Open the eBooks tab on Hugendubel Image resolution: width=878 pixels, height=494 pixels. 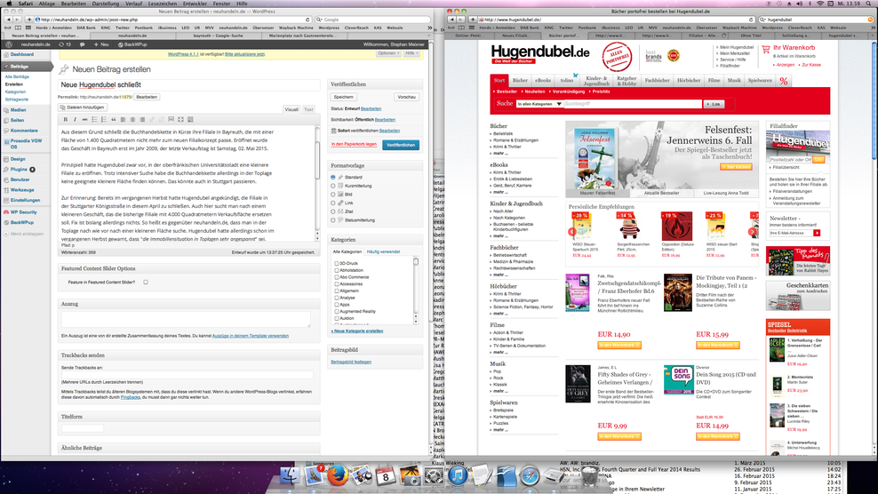point(543,81)
